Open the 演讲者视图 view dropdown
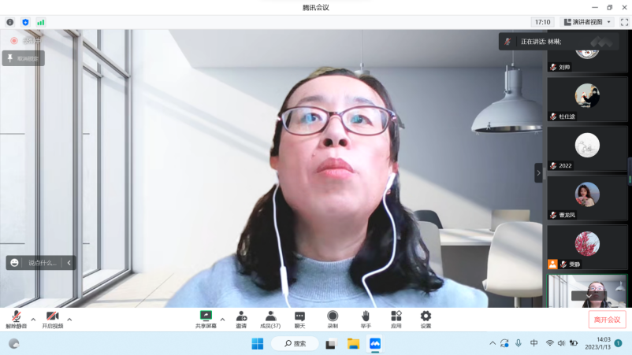632x355 pixels. (588, 22)
